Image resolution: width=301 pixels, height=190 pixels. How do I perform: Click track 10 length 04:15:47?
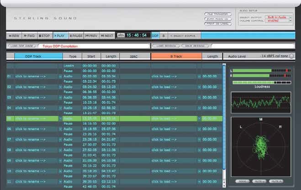point(109,171)
